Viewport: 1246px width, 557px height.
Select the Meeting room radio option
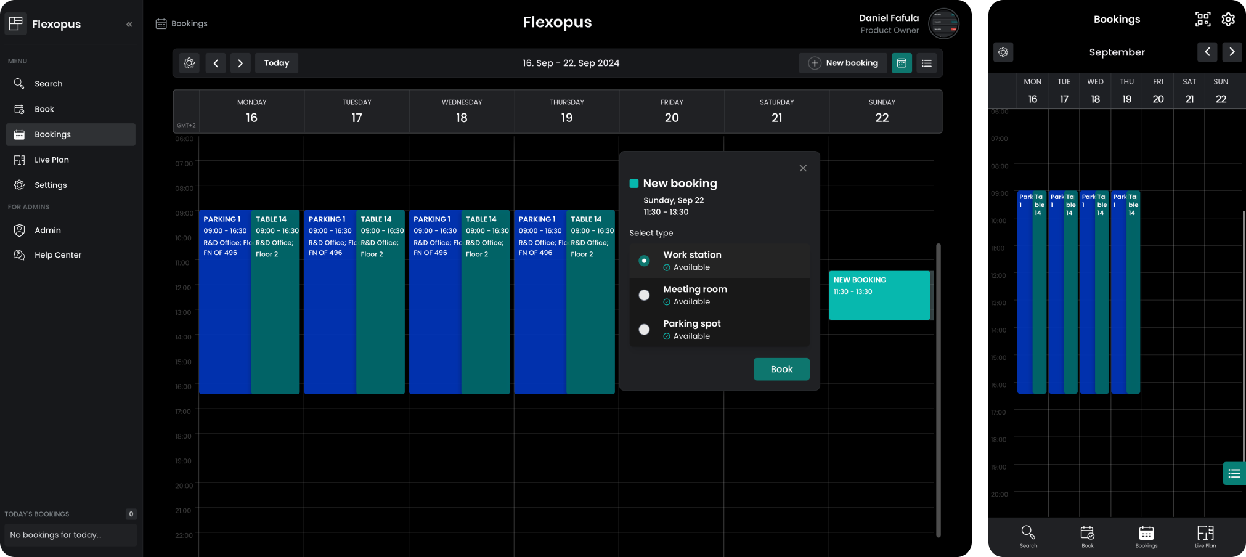pyautogui.click(x=644, y=295)
